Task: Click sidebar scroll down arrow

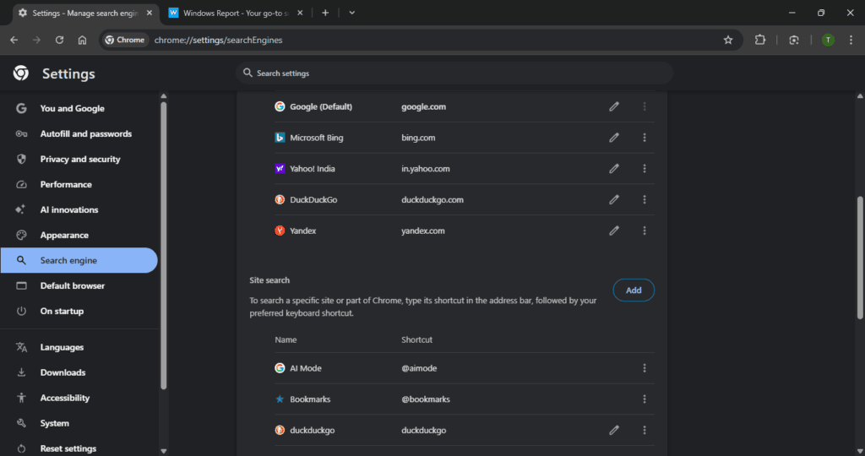Action: click(x=163, y=450)
